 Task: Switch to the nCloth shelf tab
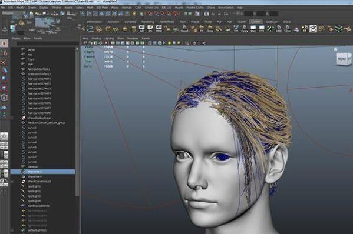pos(242,22)
